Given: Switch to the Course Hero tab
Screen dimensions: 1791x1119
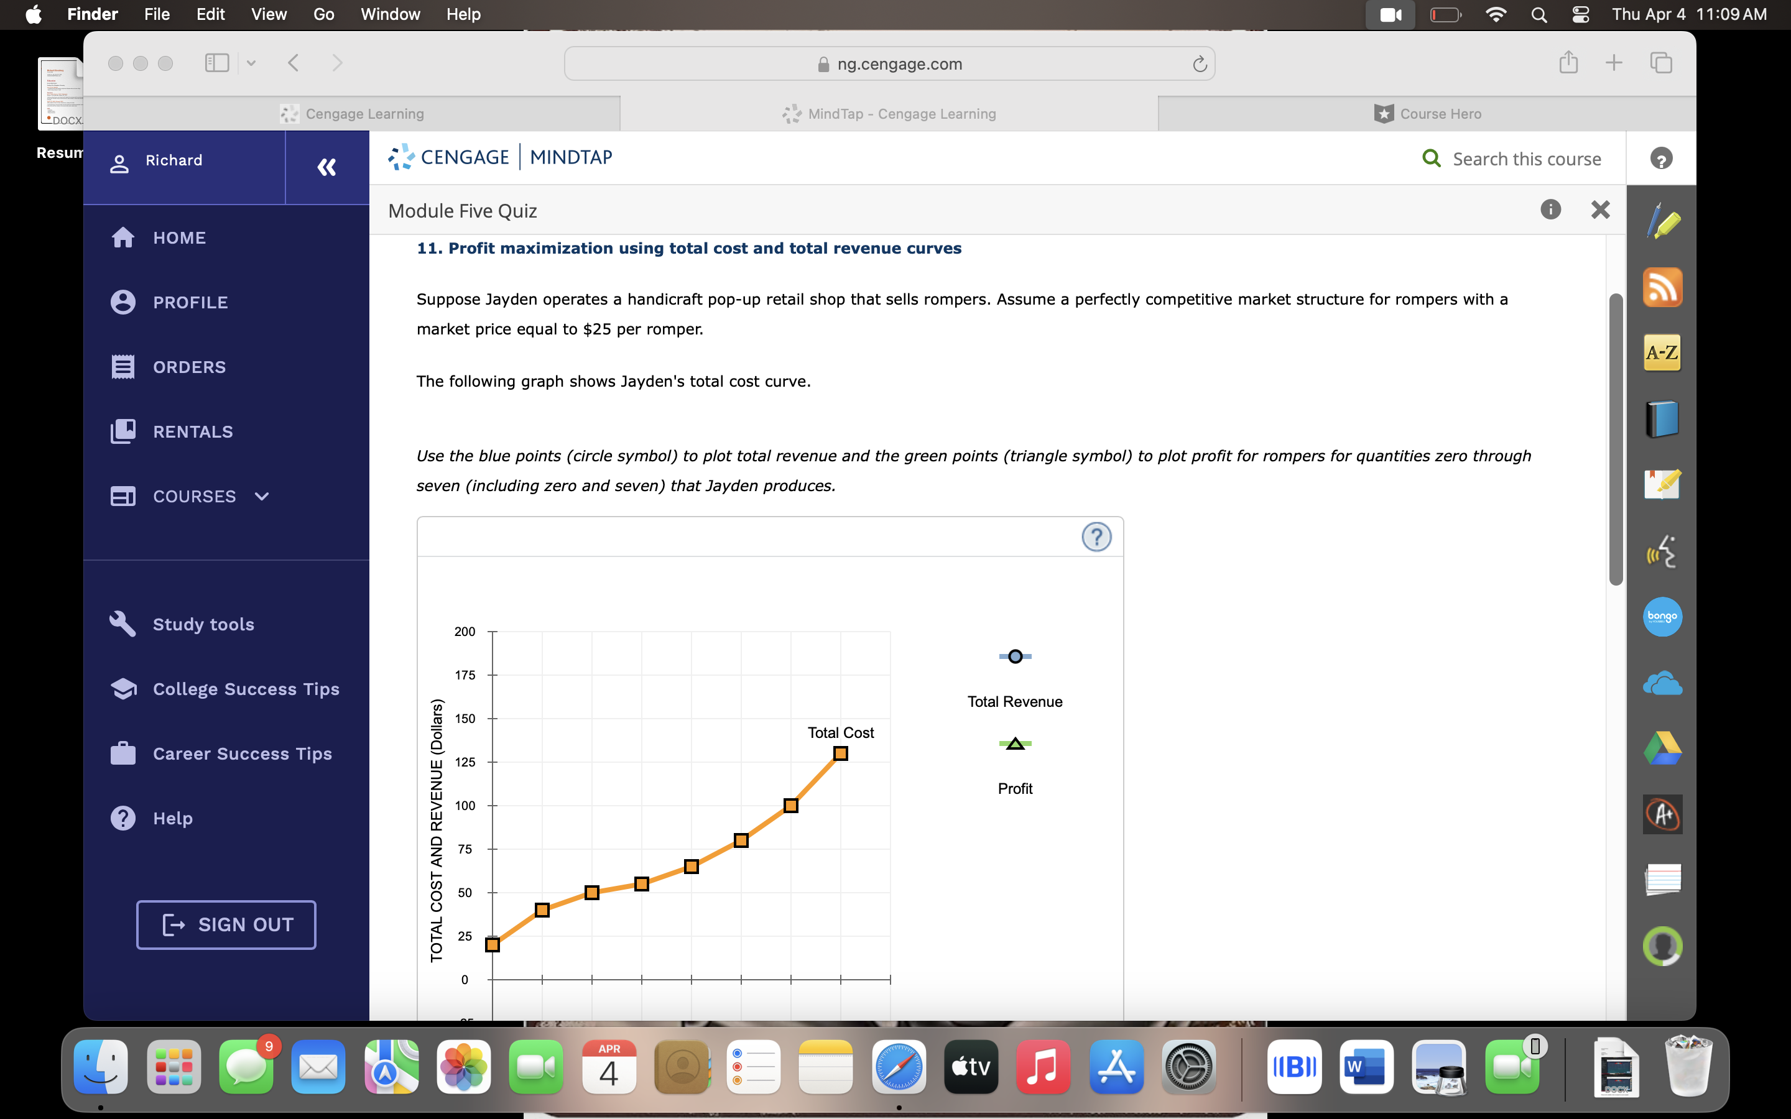Looking at the screenshot, I should 1427,113.
